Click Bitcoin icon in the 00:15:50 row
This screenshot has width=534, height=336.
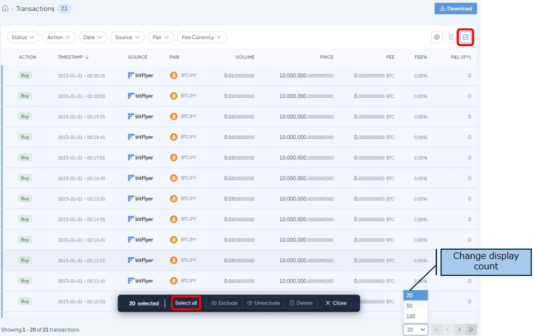coord(174,198)
